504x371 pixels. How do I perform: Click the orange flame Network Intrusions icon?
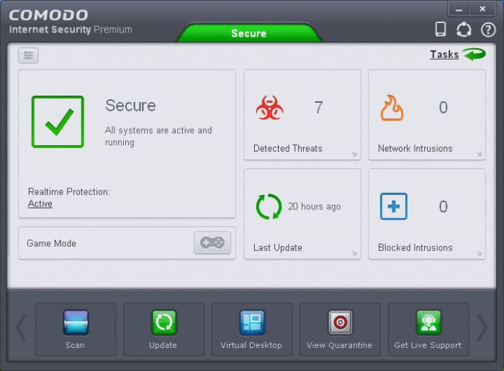[x=392, y=108]
